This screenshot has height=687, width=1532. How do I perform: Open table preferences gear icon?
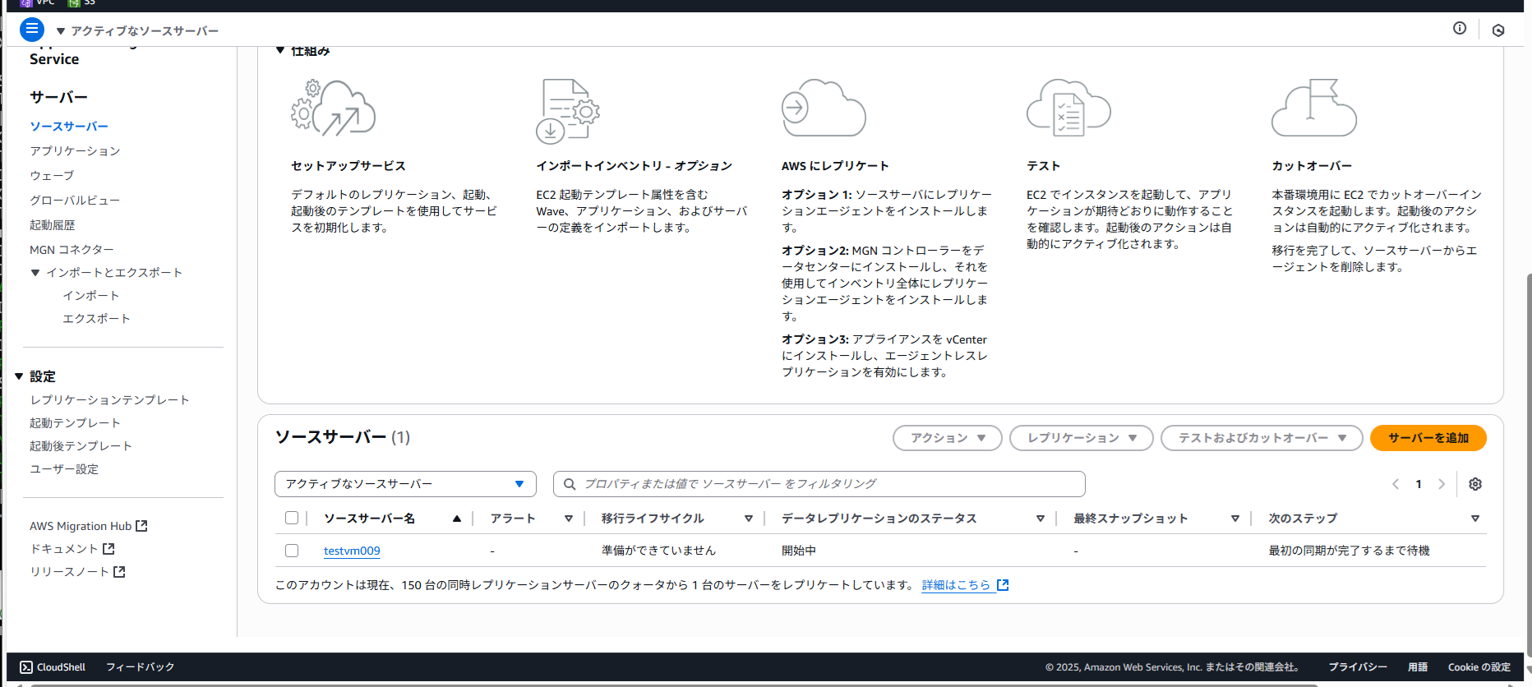pos(1475,484)
